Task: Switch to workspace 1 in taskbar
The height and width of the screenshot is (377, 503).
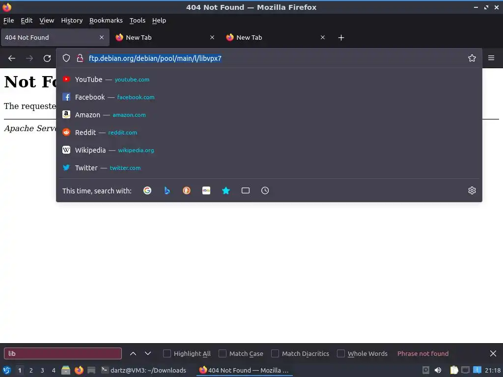Action: point(20,370)
